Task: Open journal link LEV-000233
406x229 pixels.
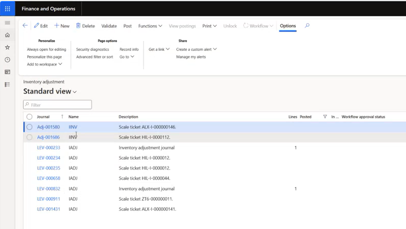Action: point(49,148)
